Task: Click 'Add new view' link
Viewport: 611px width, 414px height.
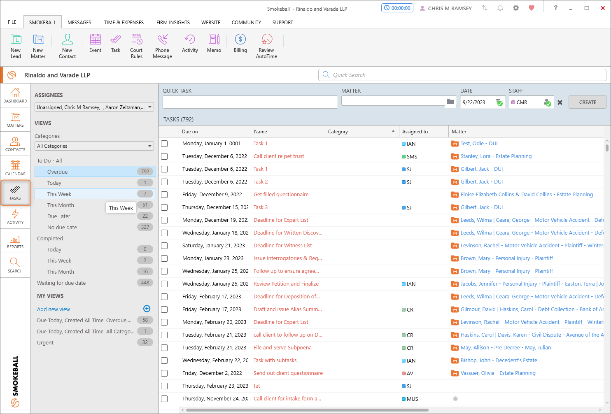Action: click(54, 309)
